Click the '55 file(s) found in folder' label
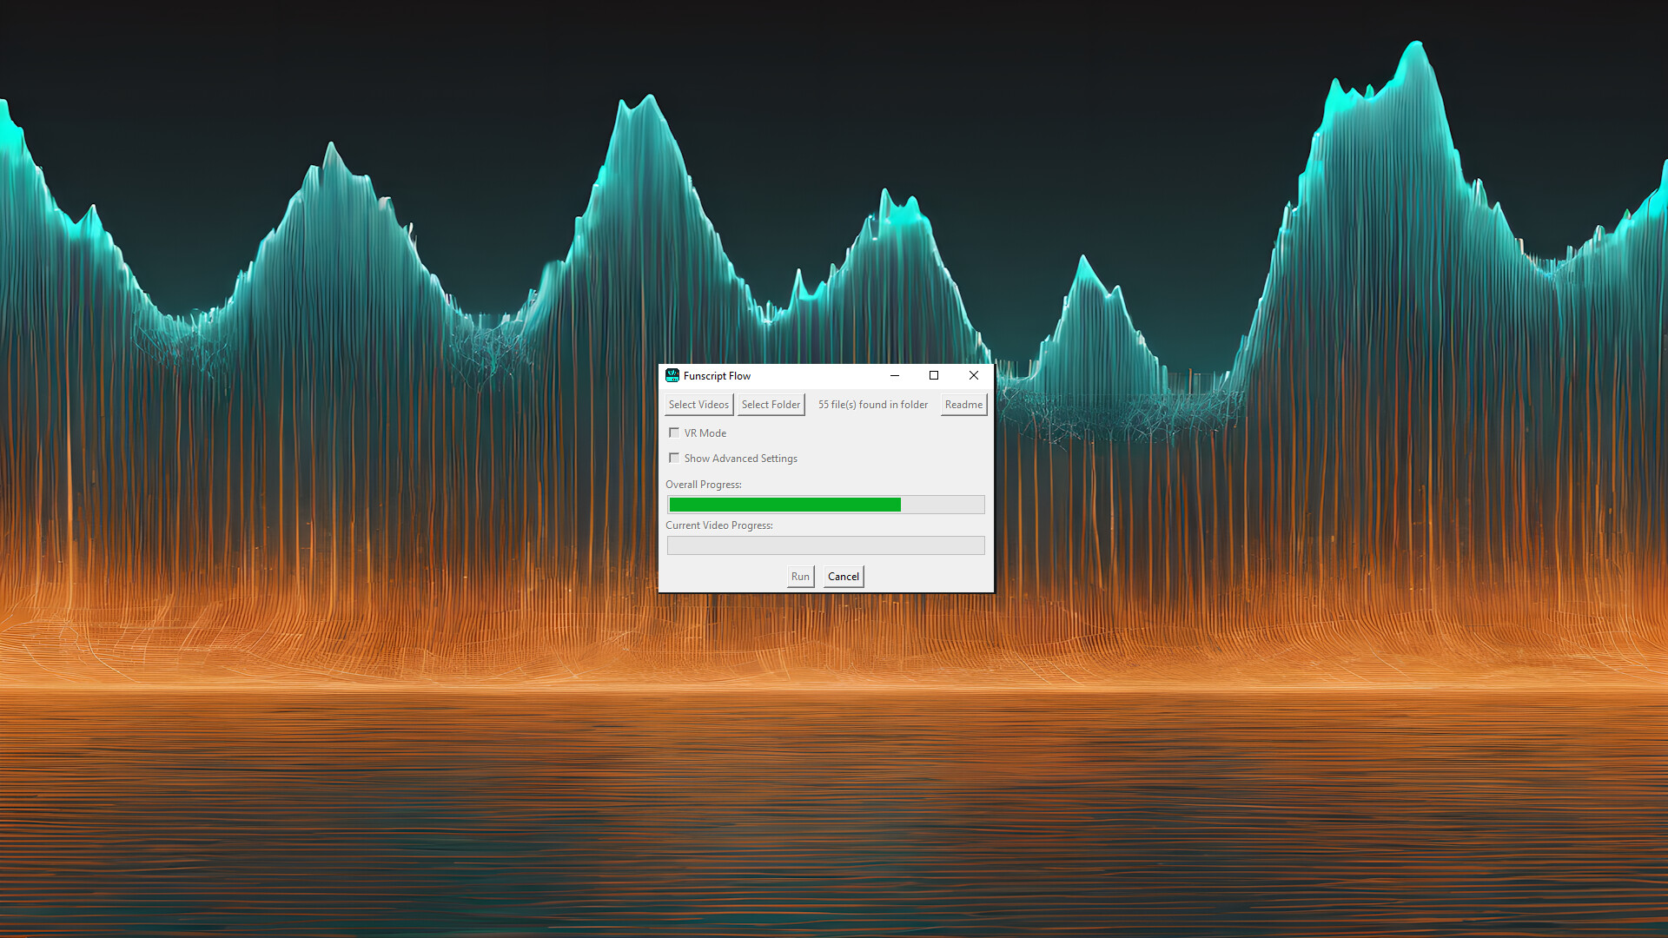 872,404
